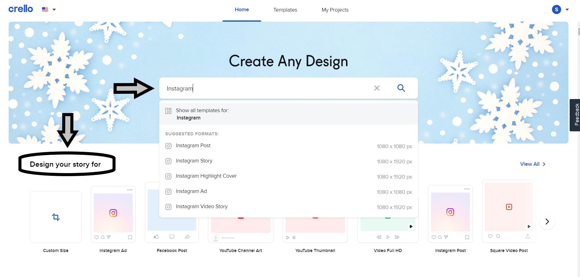Image resolution: width=580 pixels, height=277 pixels.
Task: Click the Facebook Post label
Action: (x=172, y=250)
